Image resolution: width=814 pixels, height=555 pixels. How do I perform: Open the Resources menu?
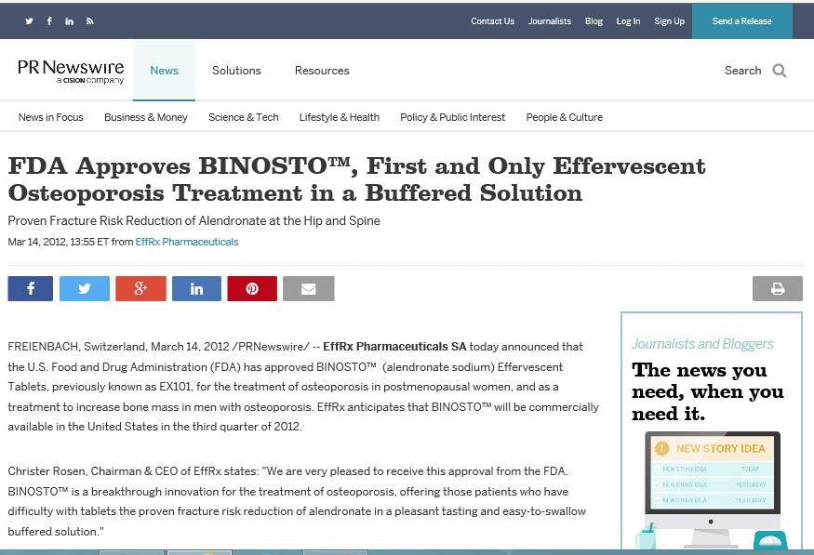(x=322, y=71)
